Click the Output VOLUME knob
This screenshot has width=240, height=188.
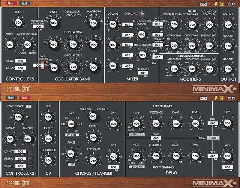pos(228,25)
